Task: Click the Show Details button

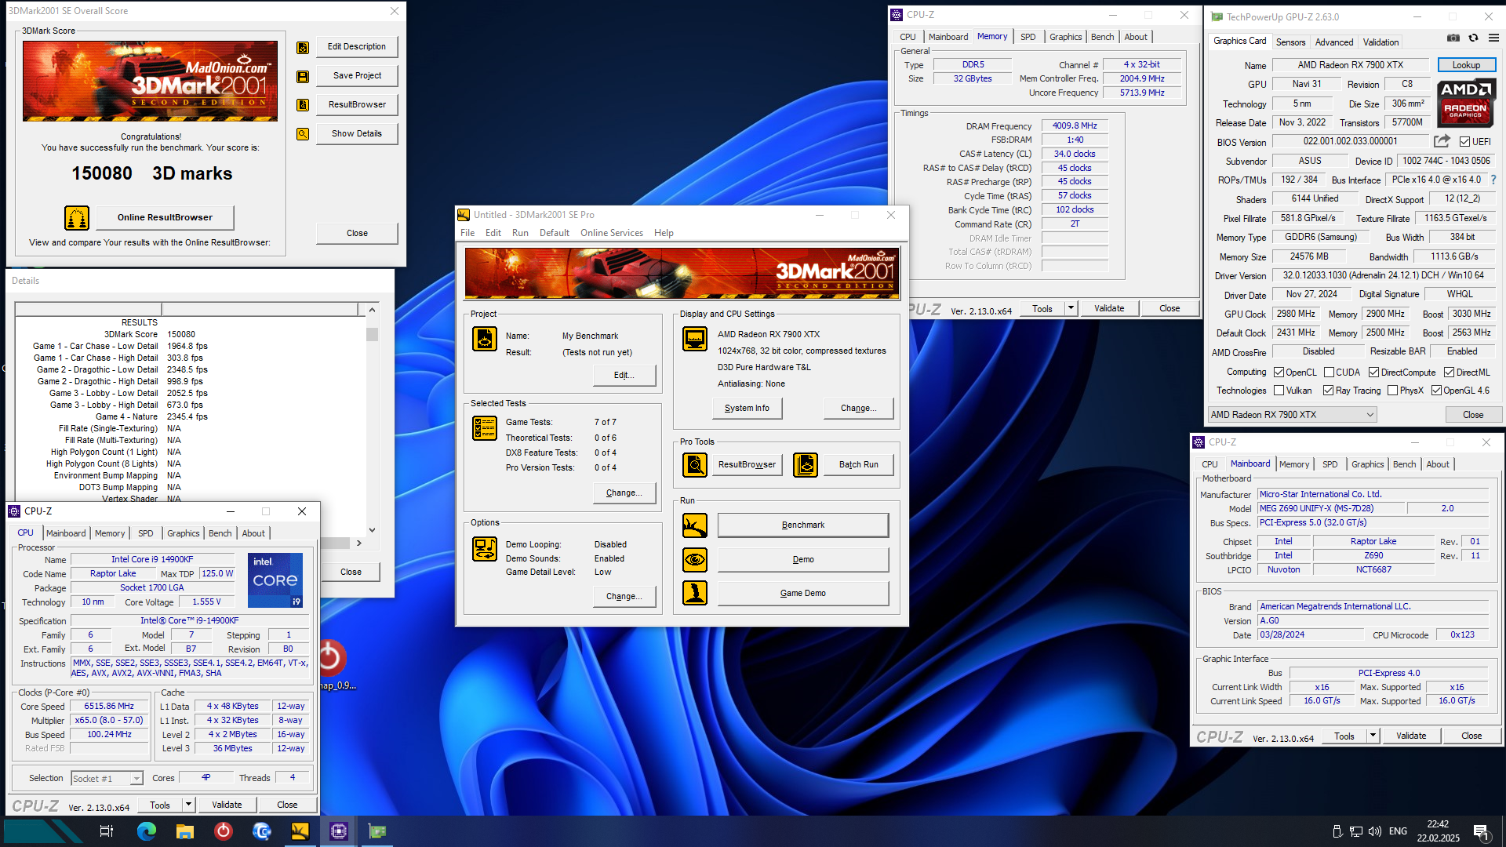Action: [357, 134]
